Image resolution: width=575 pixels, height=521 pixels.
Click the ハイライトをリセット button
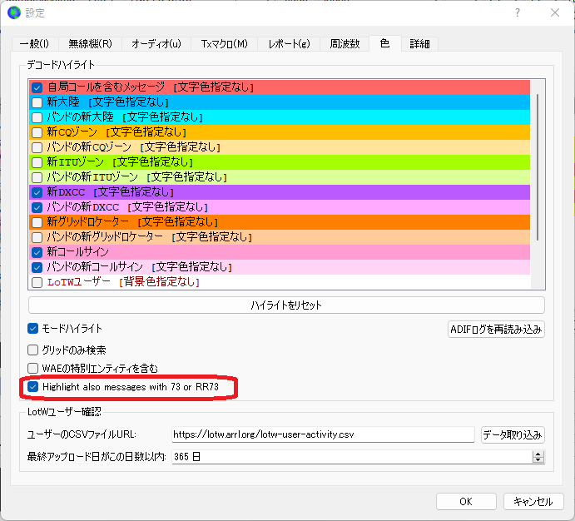click(286, 305)
